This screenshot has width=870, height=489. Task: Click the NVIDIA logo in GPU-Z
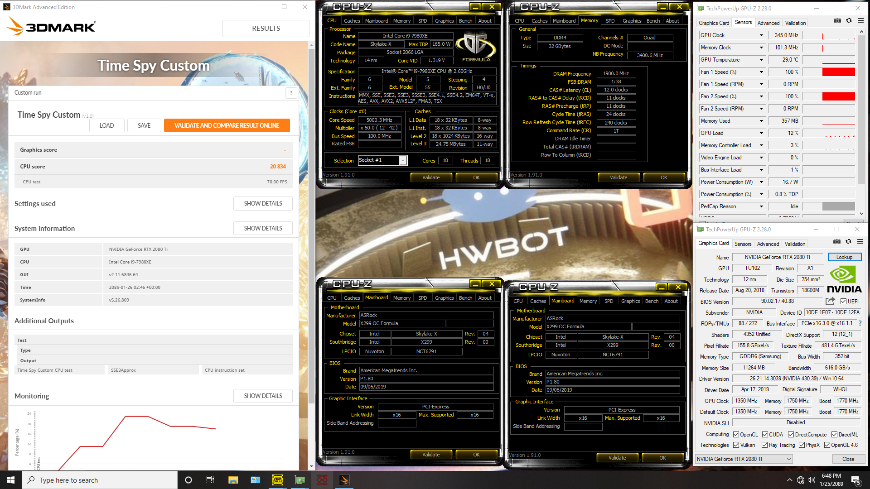tap(844, 279)
